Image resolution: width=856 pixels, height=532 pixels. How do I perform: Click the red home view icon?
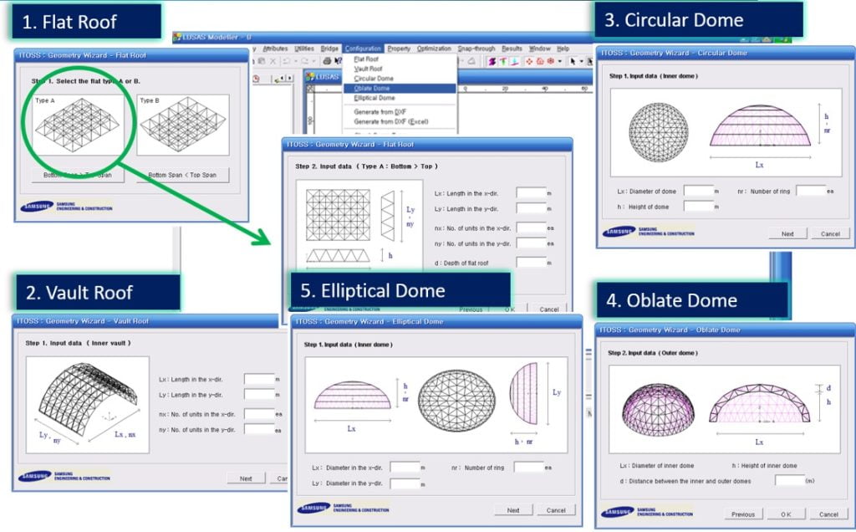point(540,61)
